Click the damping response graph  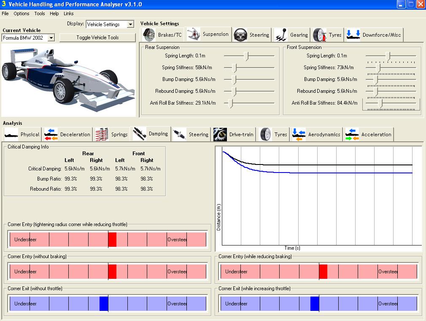318,198
